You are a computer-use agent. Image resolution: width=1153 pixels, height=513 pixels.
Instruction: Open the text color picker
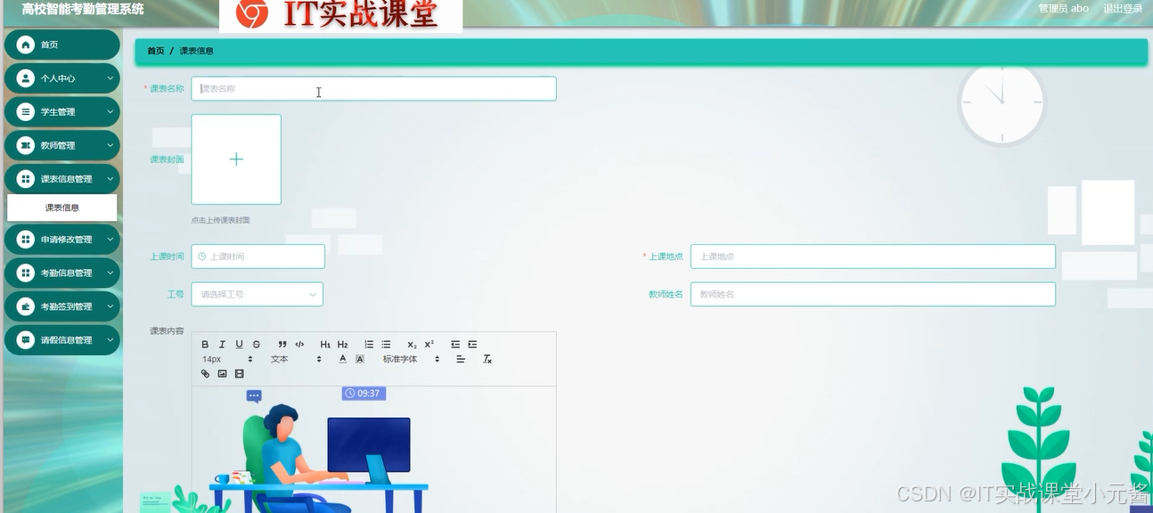pyautogui.click(x=342, y=359)
